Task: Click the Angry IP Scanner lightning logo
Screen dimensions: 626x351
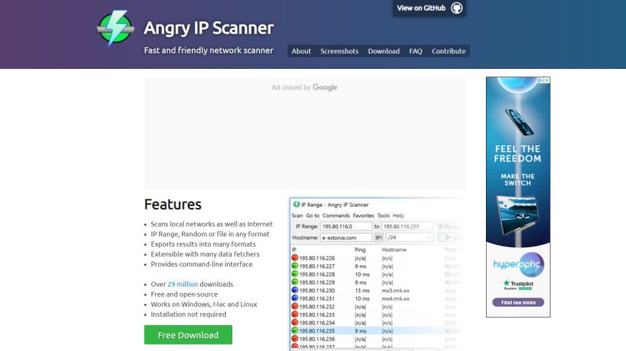Action: [116, 28]
